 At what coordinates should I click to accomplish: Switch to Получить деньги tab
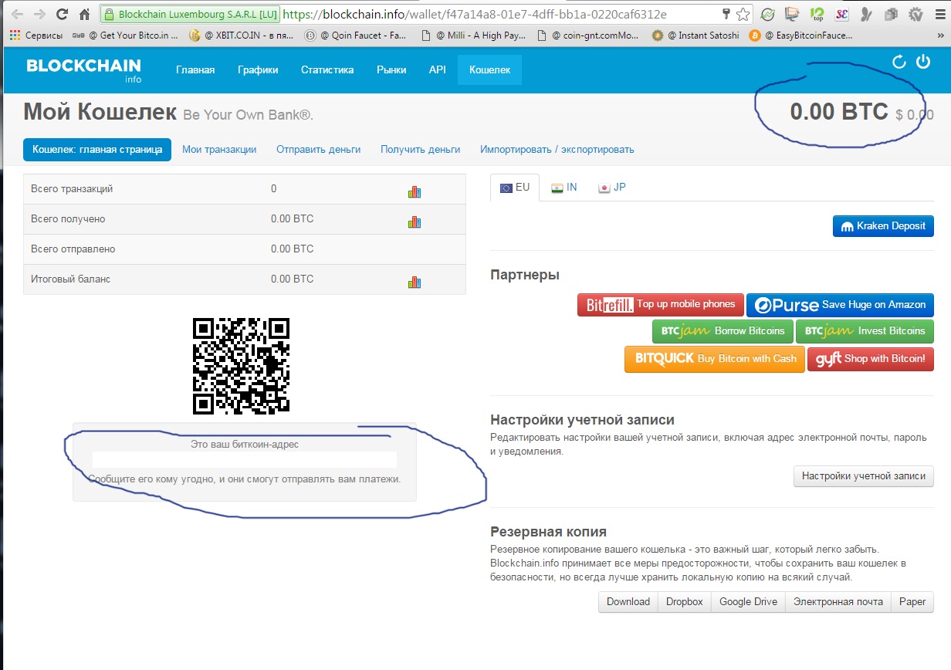tap(420, 149)
